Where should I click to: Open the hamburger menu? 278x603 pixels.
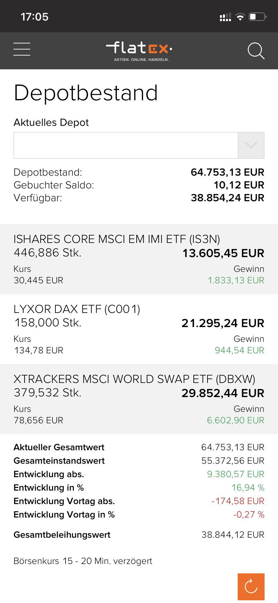pyautogui.click(x=22, y=49)
